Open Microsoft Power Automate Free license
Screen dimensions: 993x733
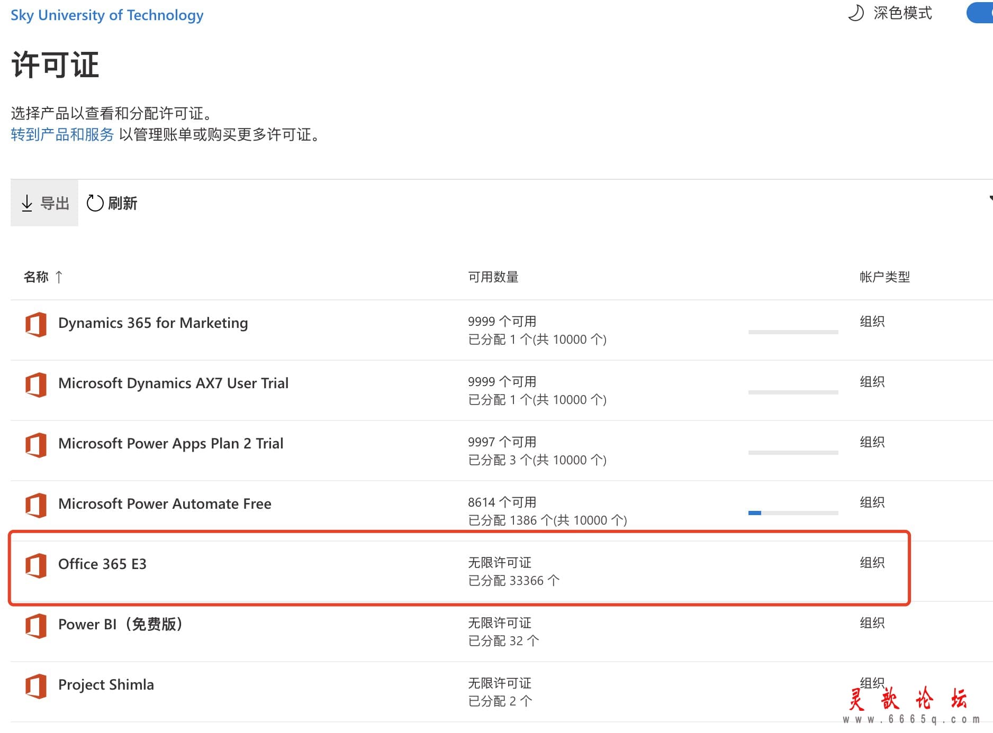165,503
